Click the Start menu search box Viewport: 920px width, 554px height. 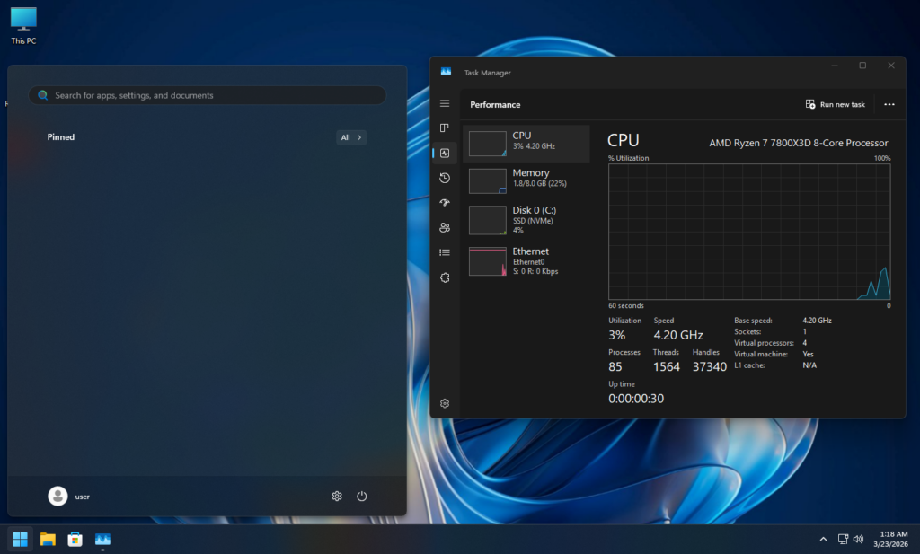click(x=207, y=95)
